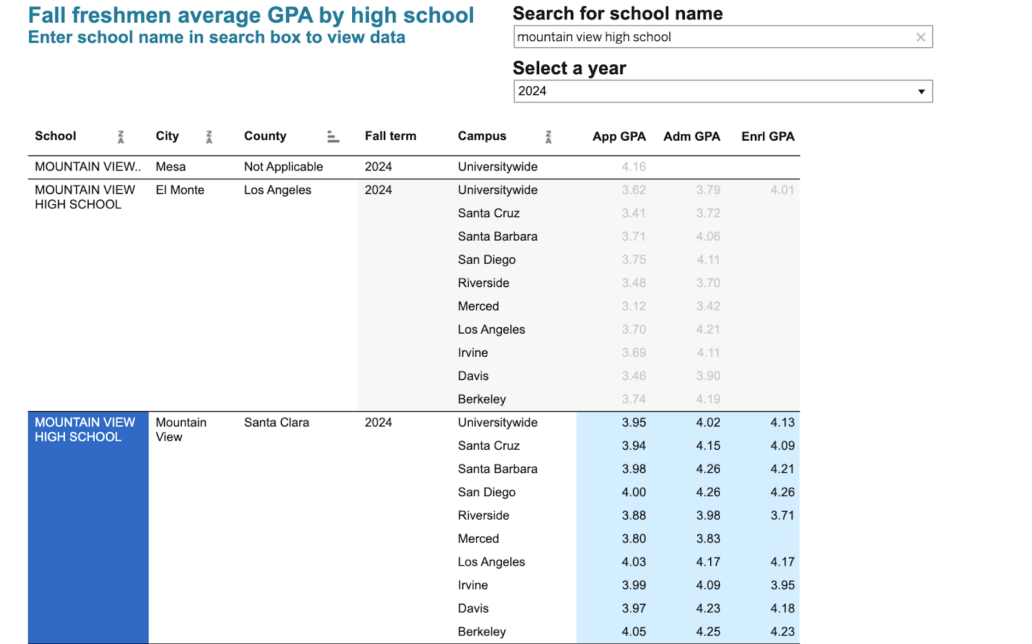Select the El Monte city cell
The height and width of the screenshot is (644, 1032).
point(180,190)
